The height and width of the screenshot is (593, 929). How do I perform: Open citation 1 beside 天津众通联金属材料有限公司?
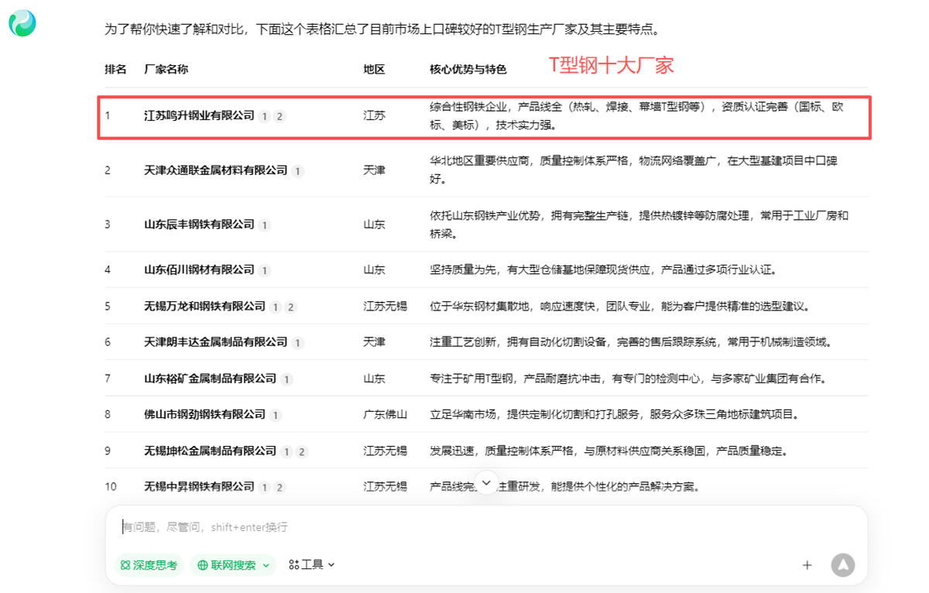[x=298, y=171]
